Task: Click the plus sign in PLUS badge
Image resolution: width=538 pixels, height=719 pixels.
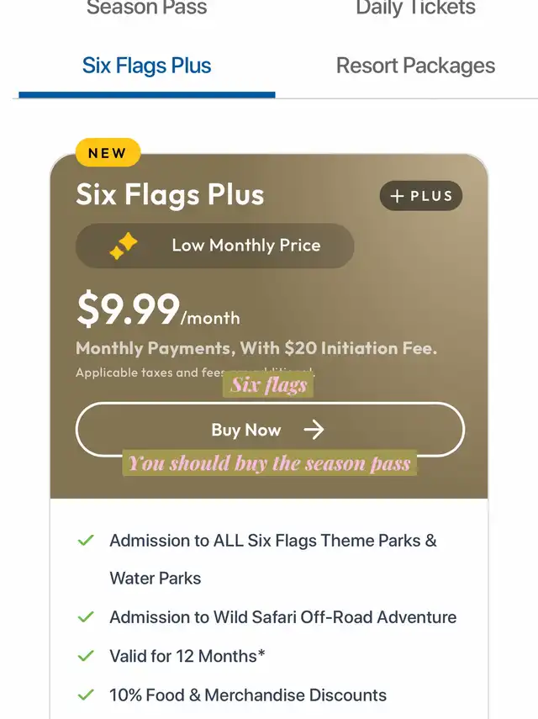Action: point(397,196)
